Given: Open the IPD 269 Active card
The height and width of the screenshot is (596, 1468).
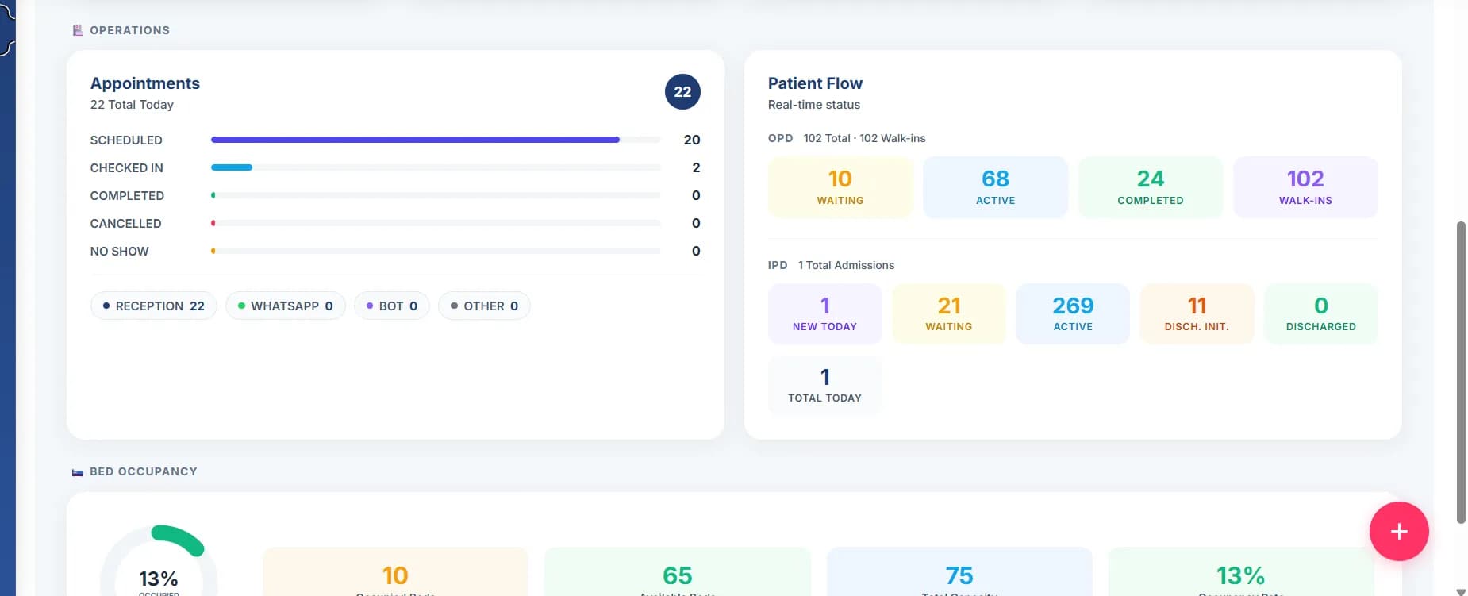Looking at the screenshot, I should tap(1073, 313).
